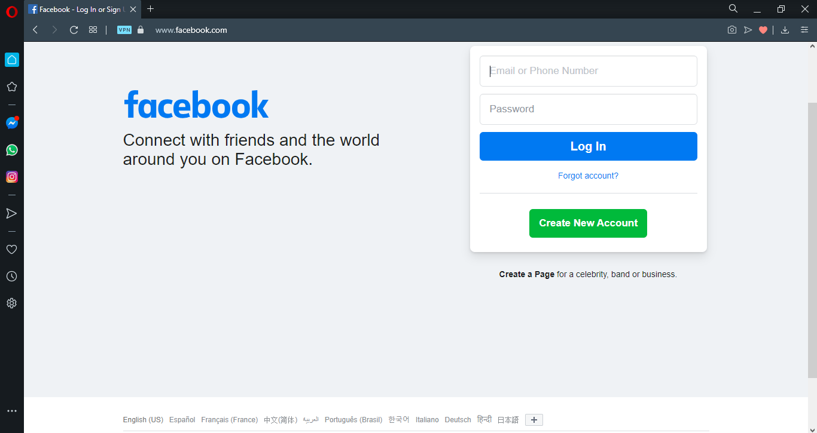The image size is (817, 433).
Task: Take a snapshot with camera icon
Action: pyautogui.click(x=732, y=30)
